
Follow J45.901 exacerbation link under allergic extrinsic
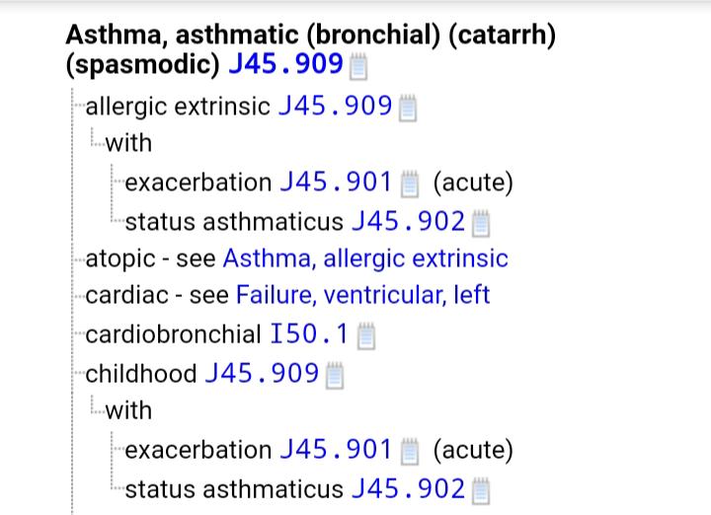tap(337, 183)
